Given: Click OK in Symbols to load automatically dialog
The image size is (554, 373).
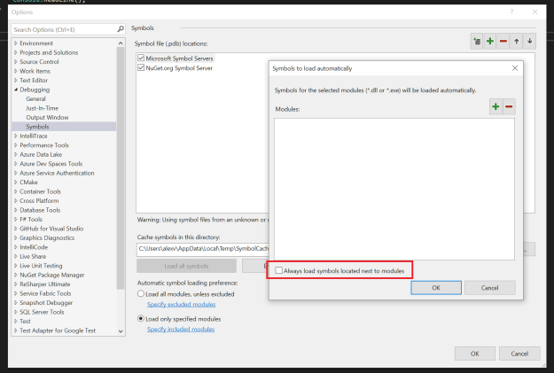Looking at the screenshot, I should 436,288.
